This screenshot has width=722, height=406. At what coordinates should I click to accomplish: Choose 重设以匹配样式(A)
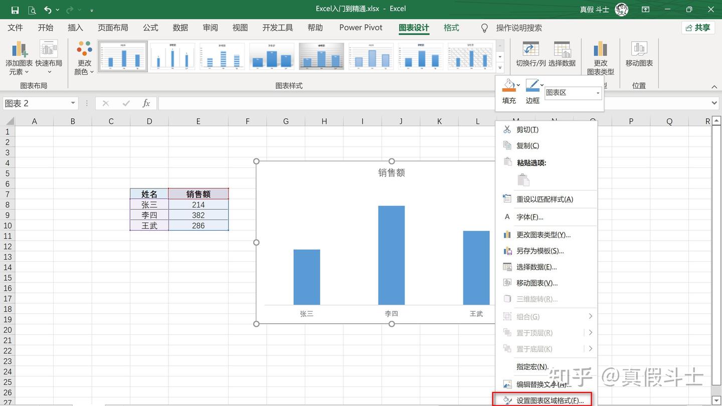[546, 199]
